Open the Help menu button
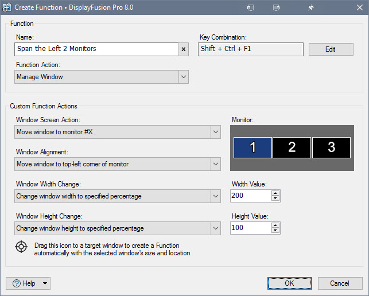 tap(28, 283)
